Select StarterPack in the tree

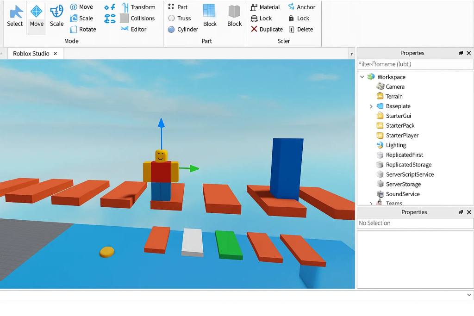click(400, 125)
